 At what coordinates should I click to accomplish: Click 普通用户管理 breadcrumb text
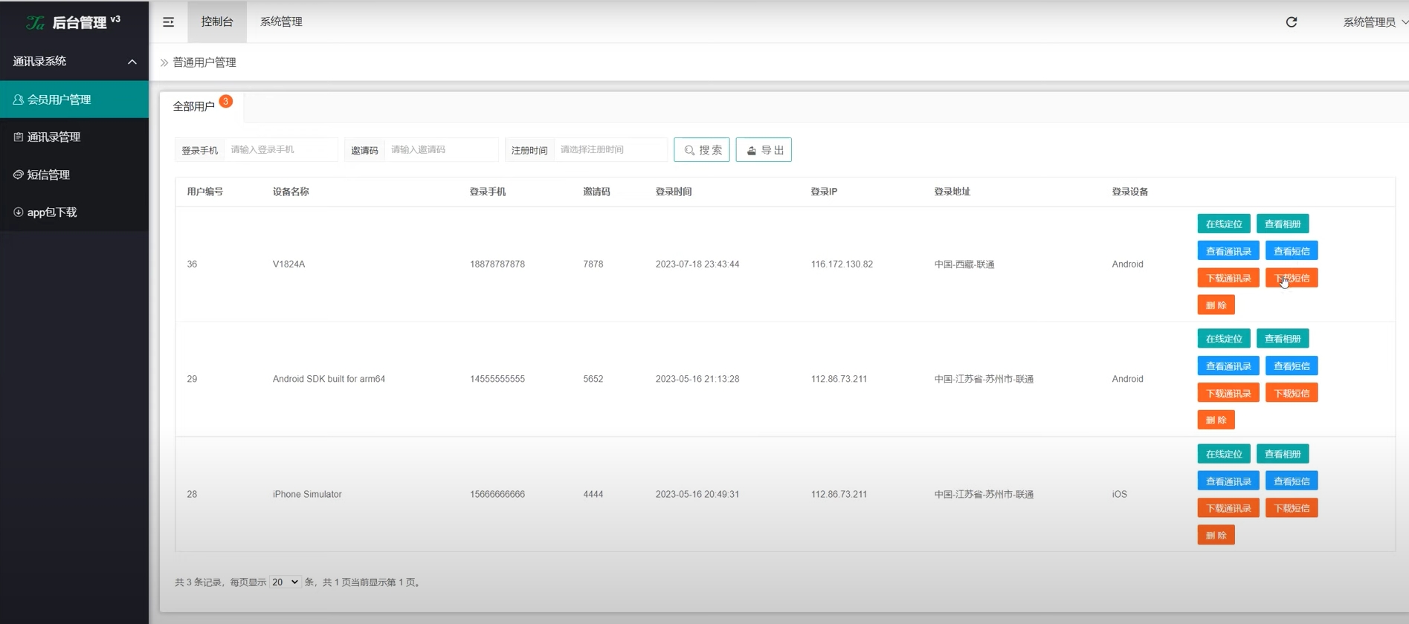204,62
